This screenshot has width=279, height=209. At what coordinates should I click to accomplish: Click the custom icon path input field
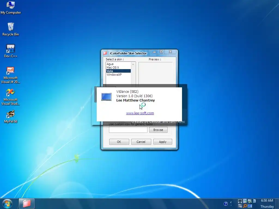pos(128,130)
